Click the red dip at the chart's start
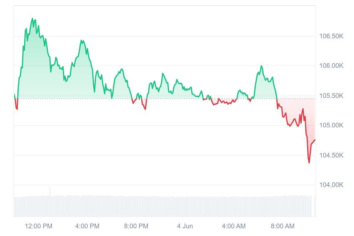Screen dimensions: 354x236 click(x=17, y=109)
